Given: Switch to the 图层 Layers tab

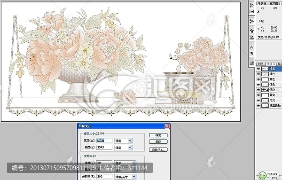Looking at the screenshot, I should (260, 64).
